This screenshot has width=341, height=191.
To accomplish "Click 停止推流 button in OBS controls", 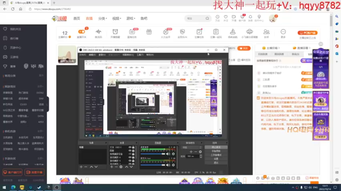I will point(216,147).
